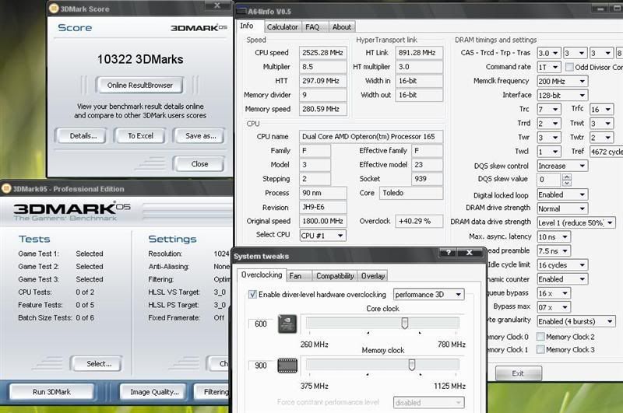
Task: Expand the Command rate 1T dropdown
Action: (549, 67)
